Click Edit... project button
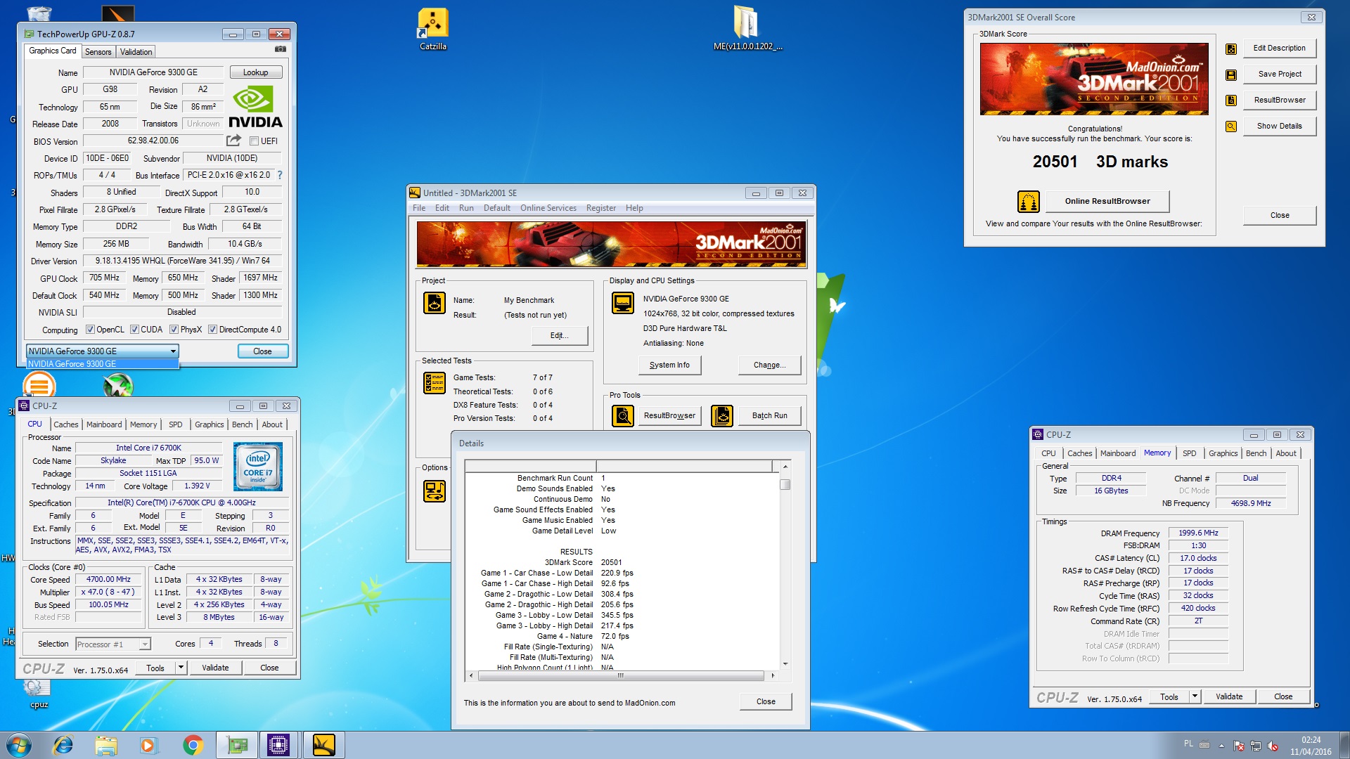 pos(559,336)
